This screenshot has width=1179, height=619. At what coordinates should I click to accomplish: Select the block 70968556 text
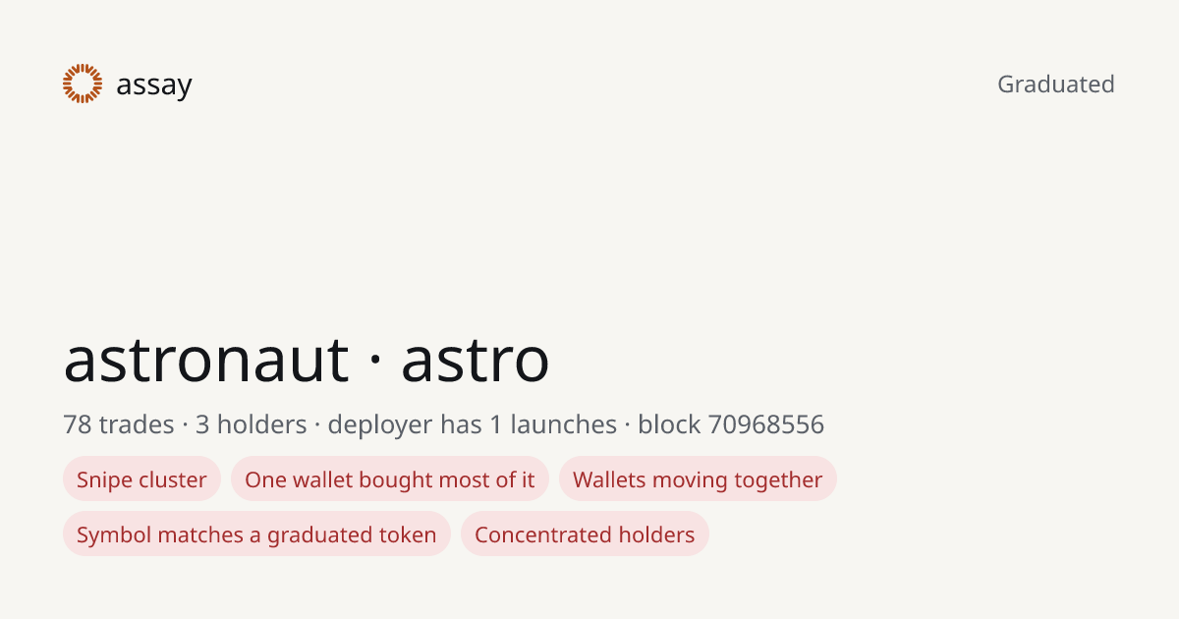tap(731, 424)
